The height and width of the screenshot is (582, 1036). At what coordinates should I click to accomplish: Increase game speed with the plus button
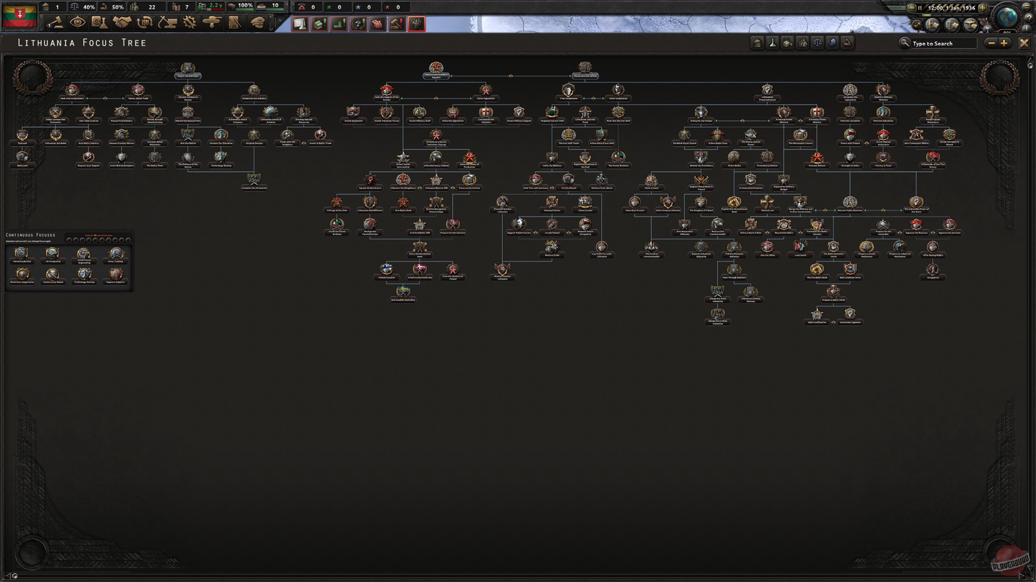[x=983, y=8]
